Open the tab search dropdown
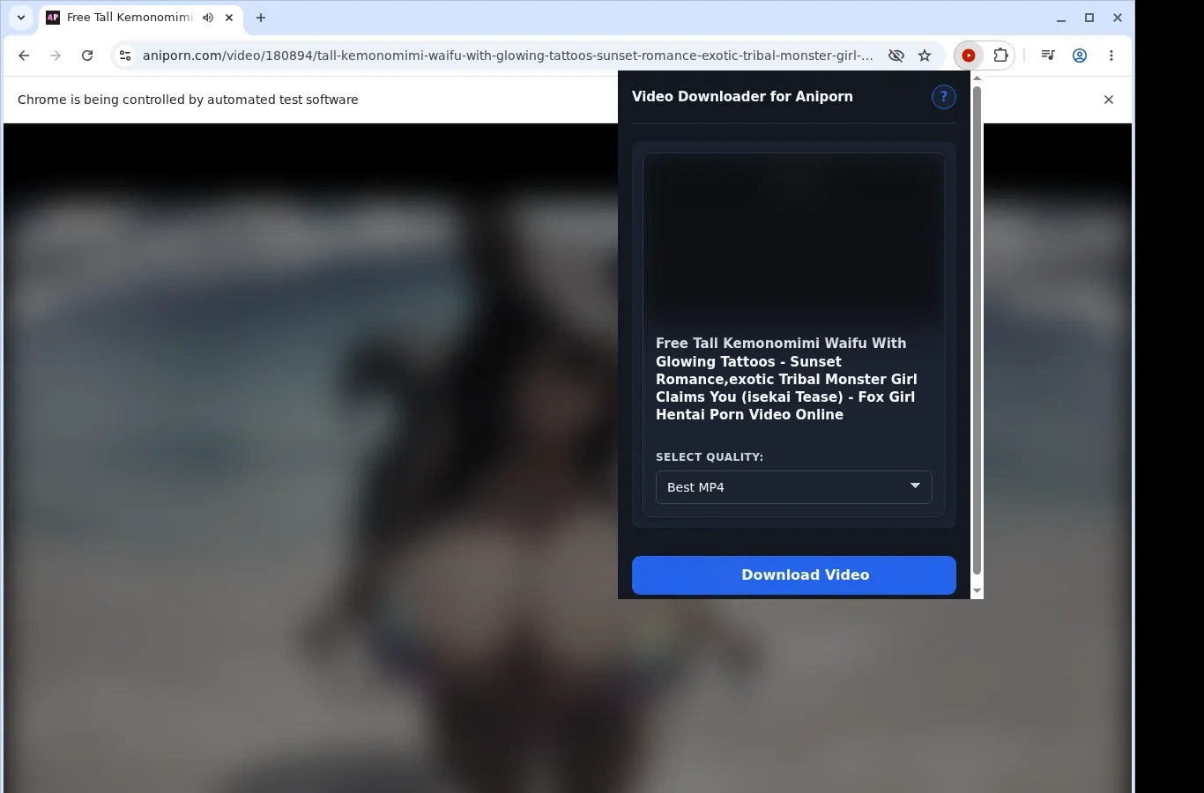 [x=21, y=18]
